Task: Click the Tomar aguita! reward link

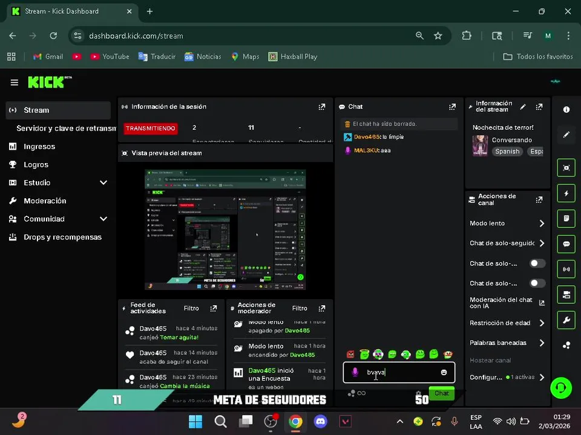Action: click(179, 338)
